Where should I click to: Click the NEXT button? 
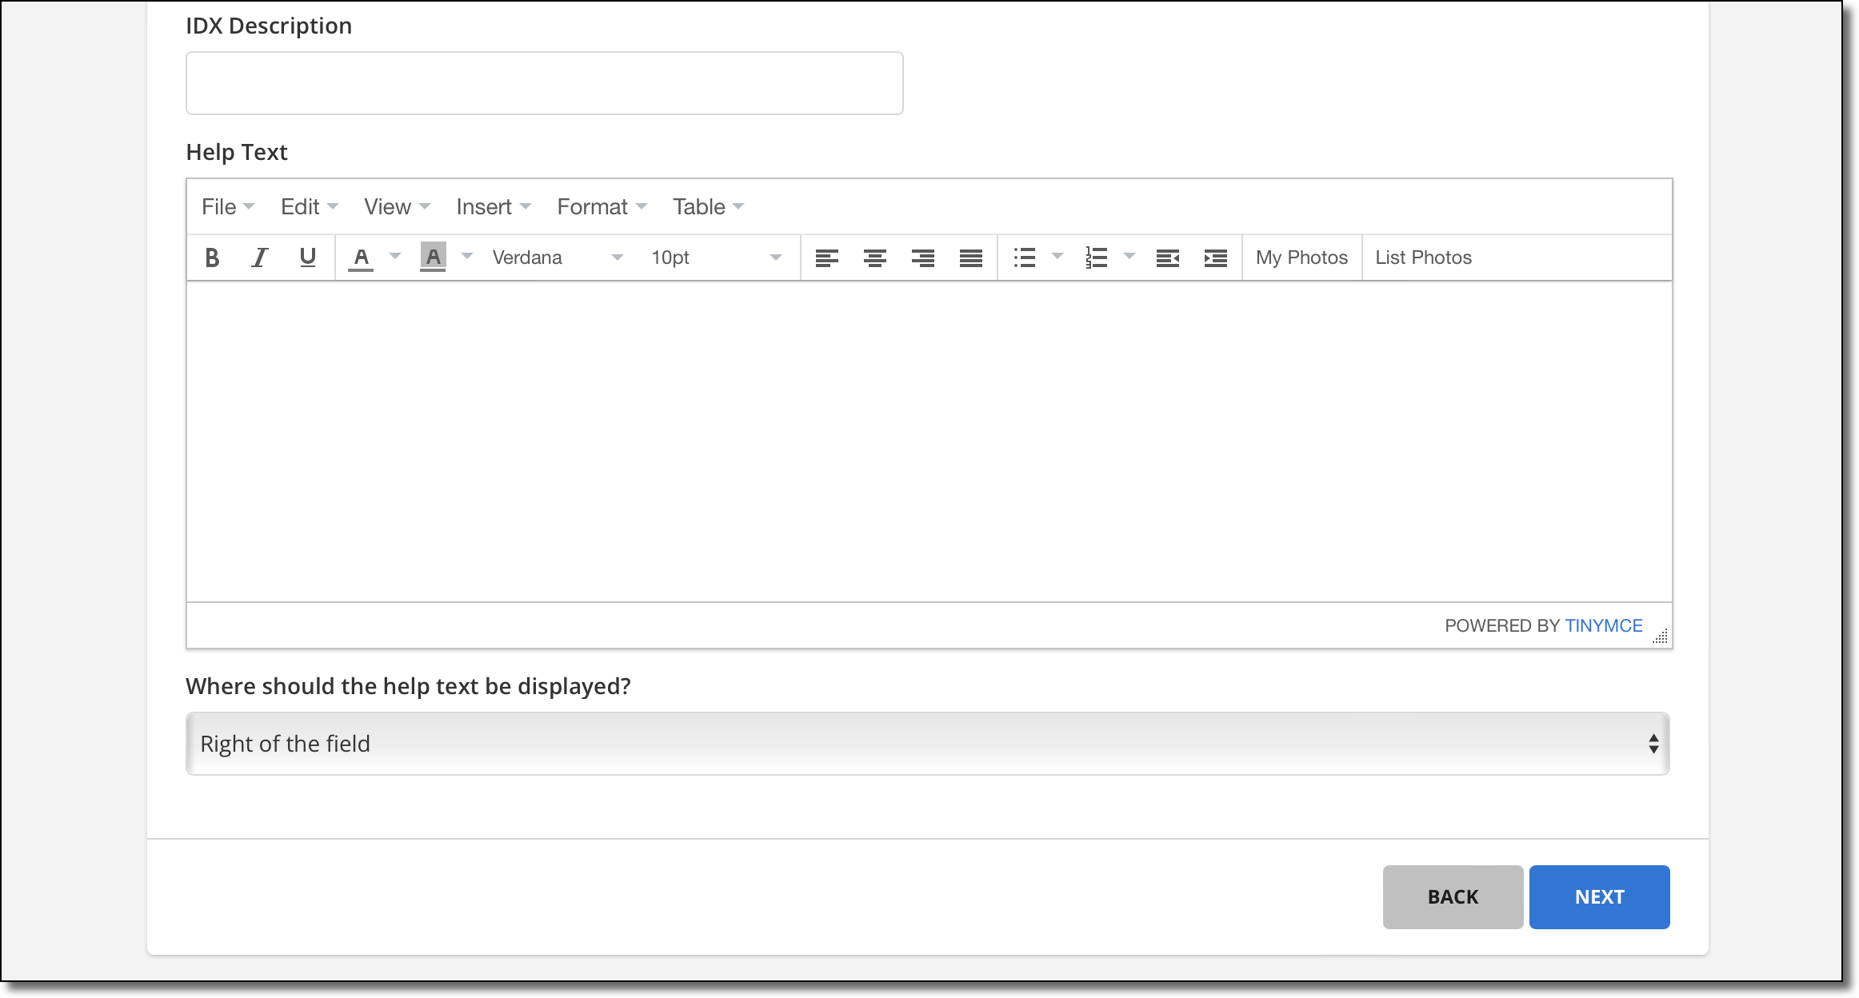1600,897
